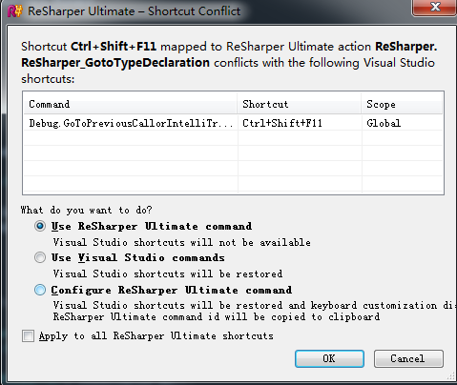
Task: Click the Shortcut column header
Action: tap(300, 104)
